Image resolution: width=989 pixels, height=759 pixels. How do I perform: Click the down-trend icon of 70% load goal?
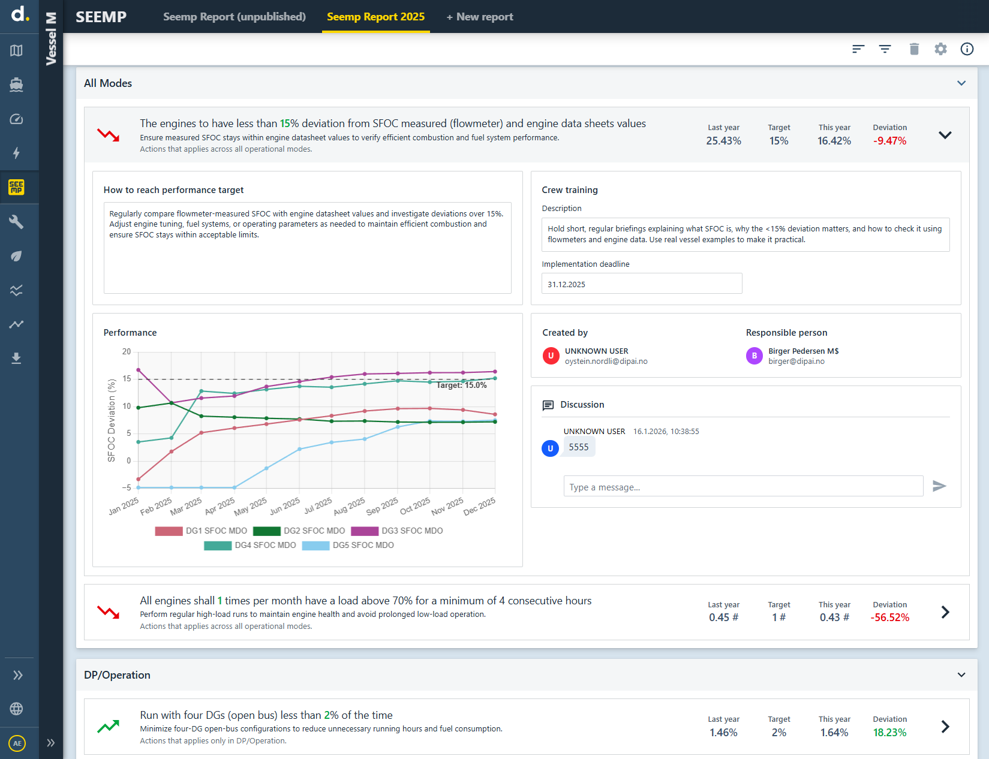pyautogui.click(x=109, y=612)
